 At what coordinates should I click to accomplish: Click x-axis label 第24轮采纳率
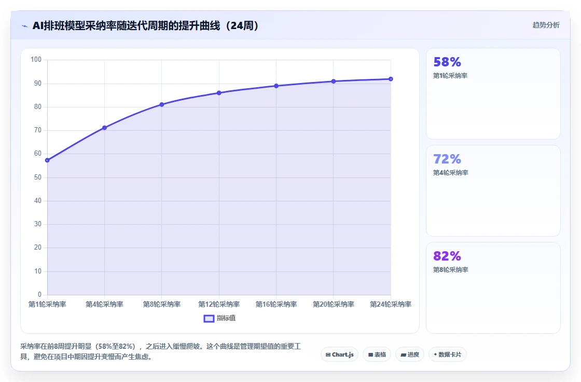[x=391, y=304]
